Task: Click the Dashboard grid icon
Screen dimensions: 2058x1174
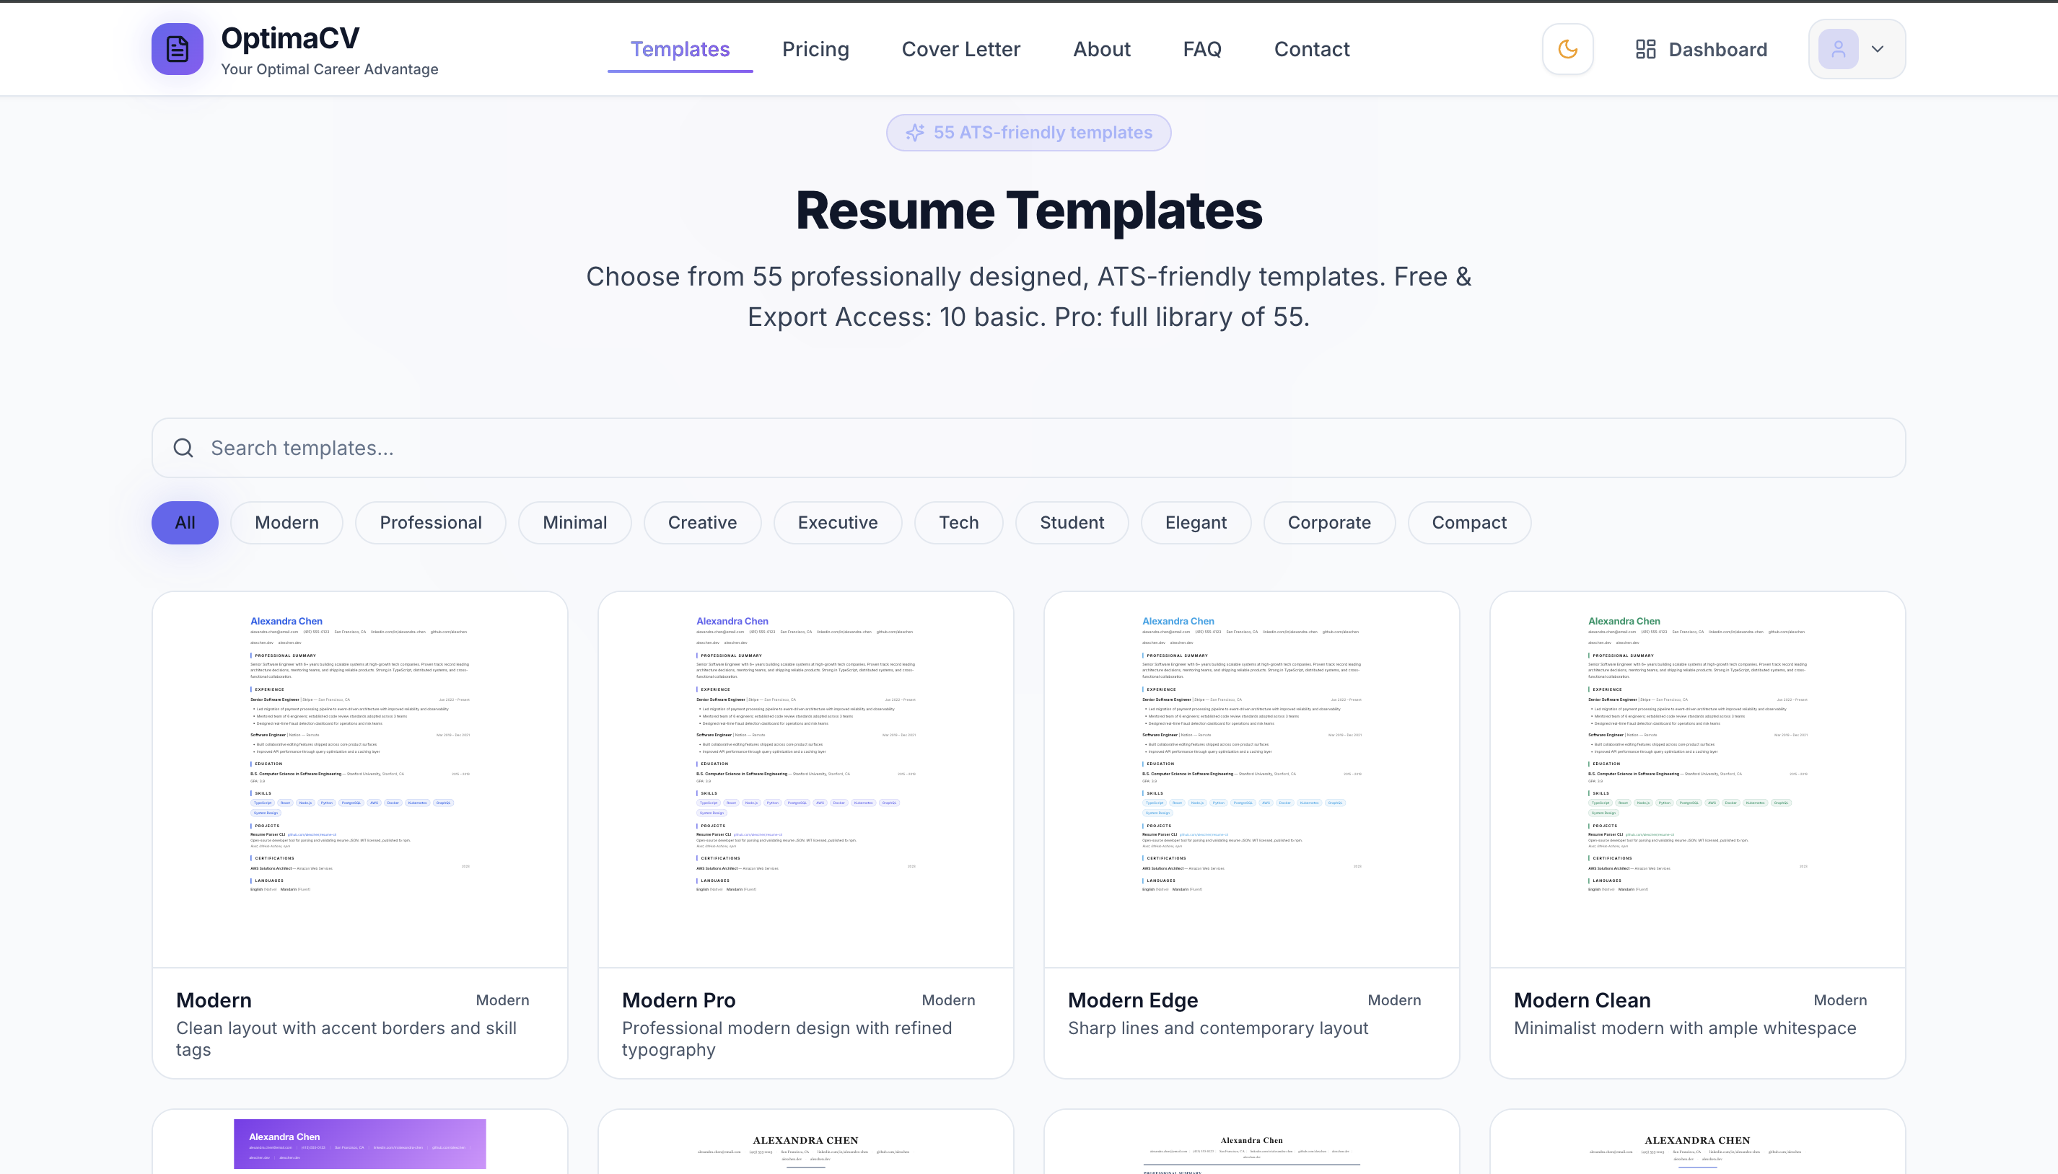Action: pos(1645,49)
